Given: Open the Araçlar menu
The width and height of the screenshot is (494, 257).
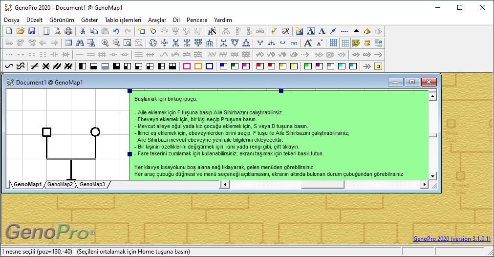Looking at the screenshot, I should [157, 20].
